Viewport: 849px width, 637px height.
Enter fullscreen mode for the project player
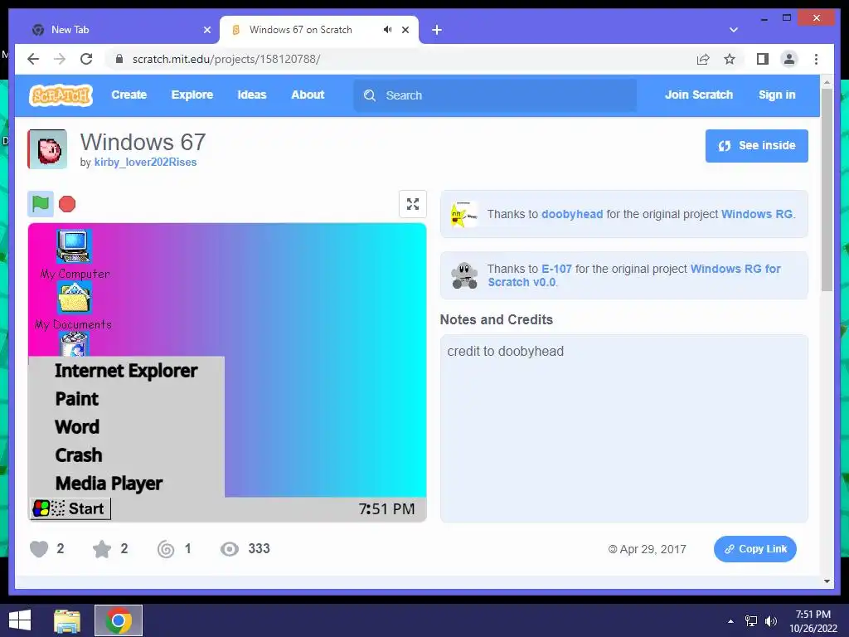413,204
